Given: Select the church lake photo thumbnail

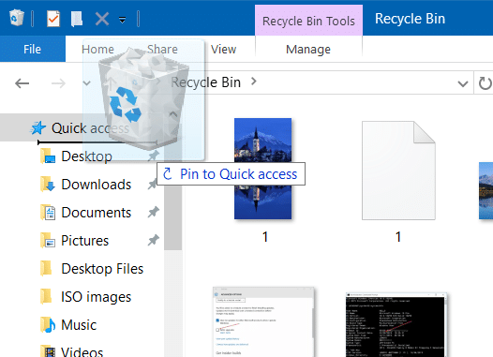Looking at the screenshot, I should (x=262, y=169).
